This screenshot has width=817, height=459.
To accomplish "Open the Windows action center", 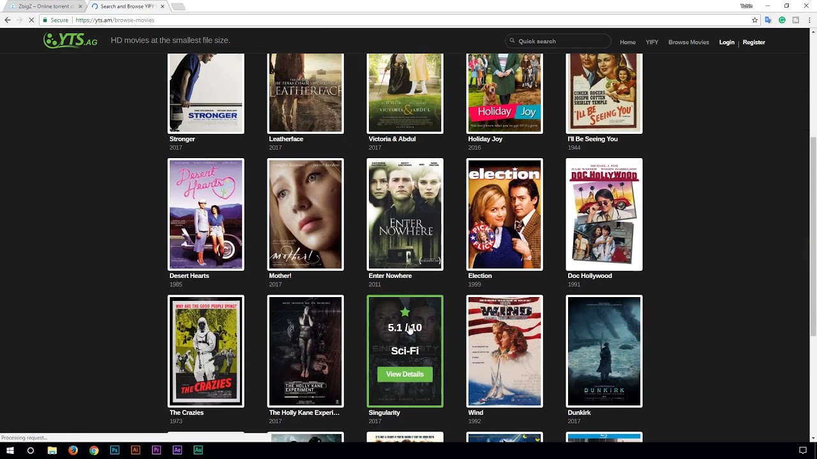I will tap(803, 450).
